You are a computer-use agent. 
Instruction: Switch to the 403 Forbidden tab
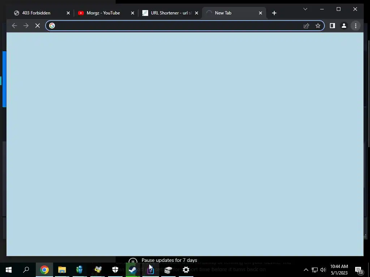(x=36, y=13)
